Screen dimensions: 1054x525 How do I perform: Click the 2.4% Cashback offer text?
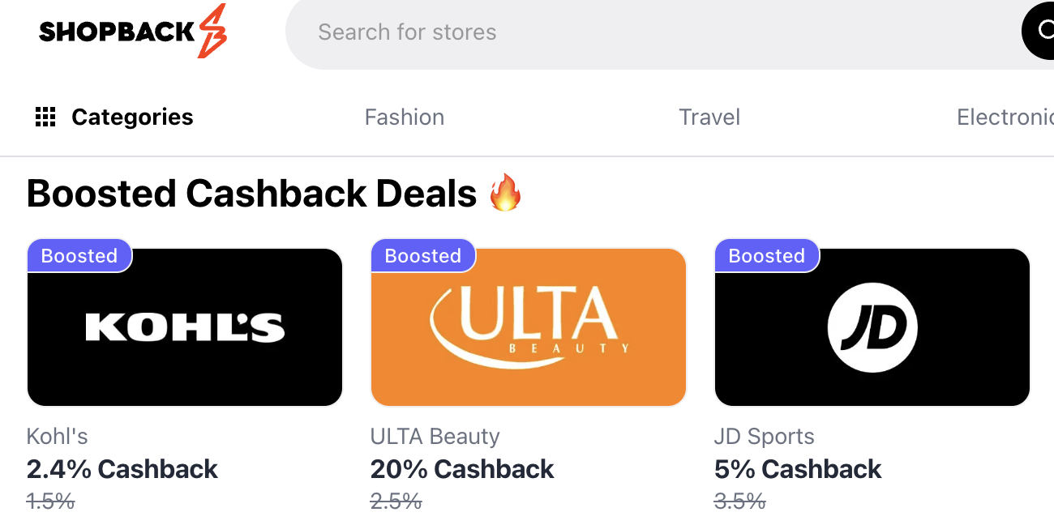click(122, 469)
